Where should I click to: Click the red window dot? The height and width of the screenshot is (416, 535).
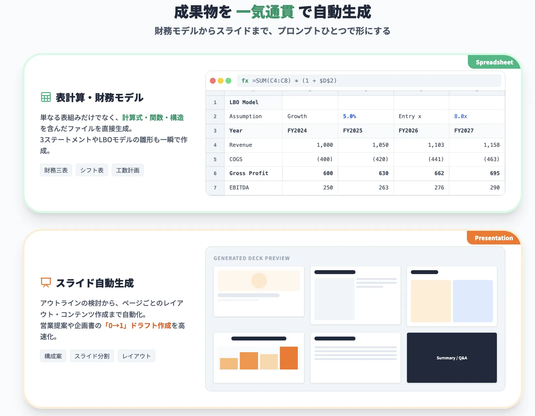pos(213,81)
